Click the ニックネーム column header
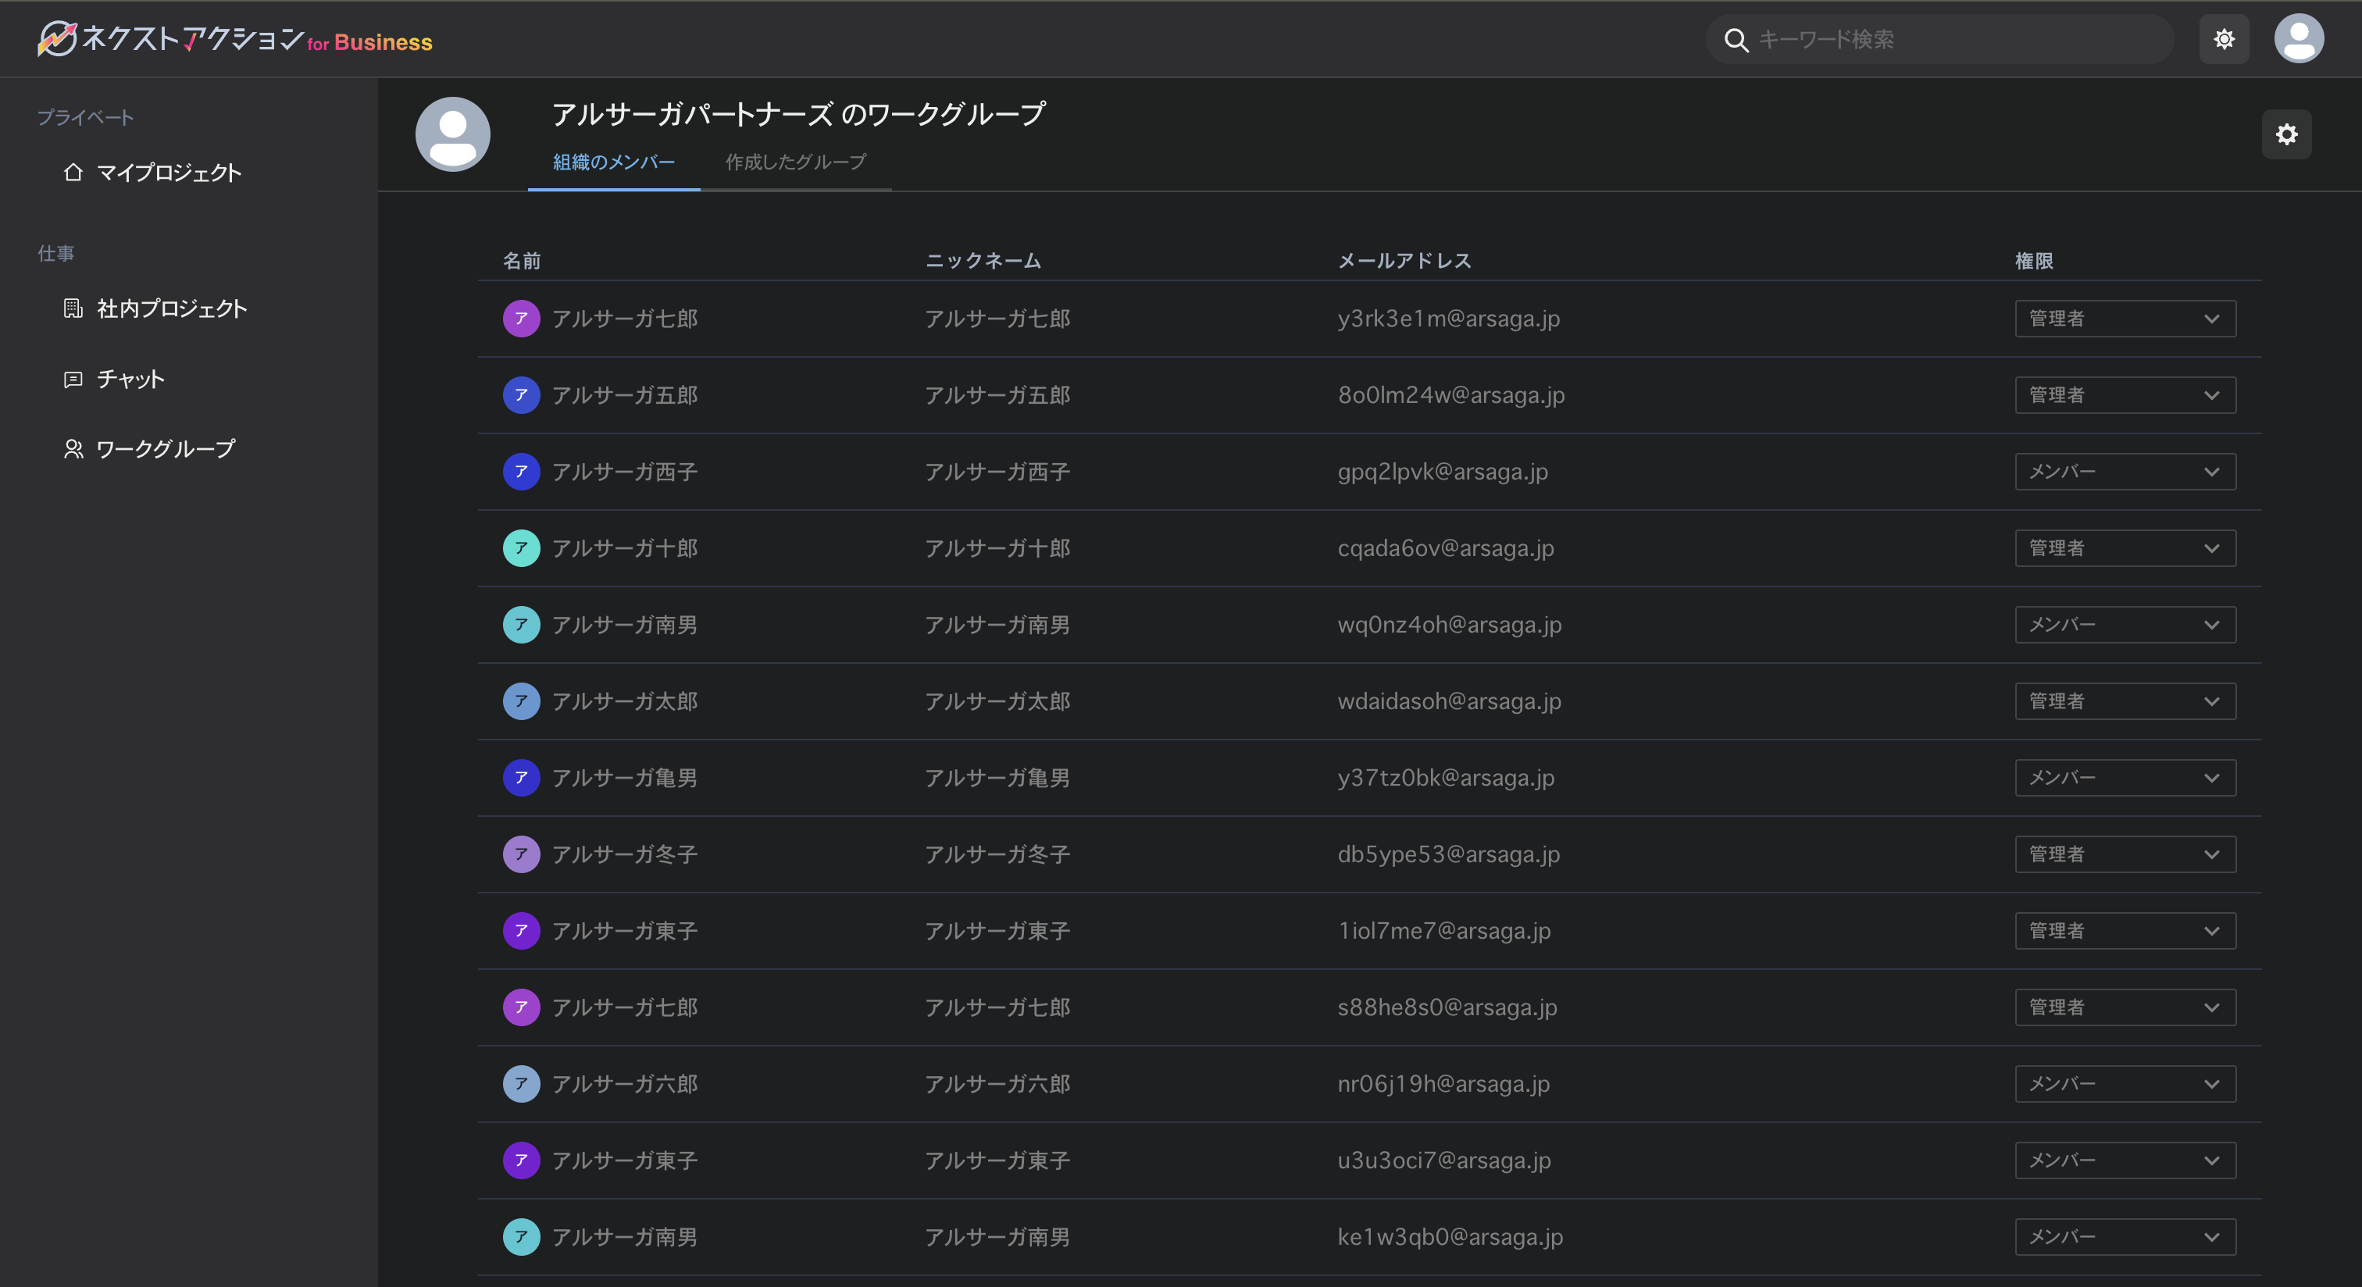Screen dimensions: 2362x1287 983,262
